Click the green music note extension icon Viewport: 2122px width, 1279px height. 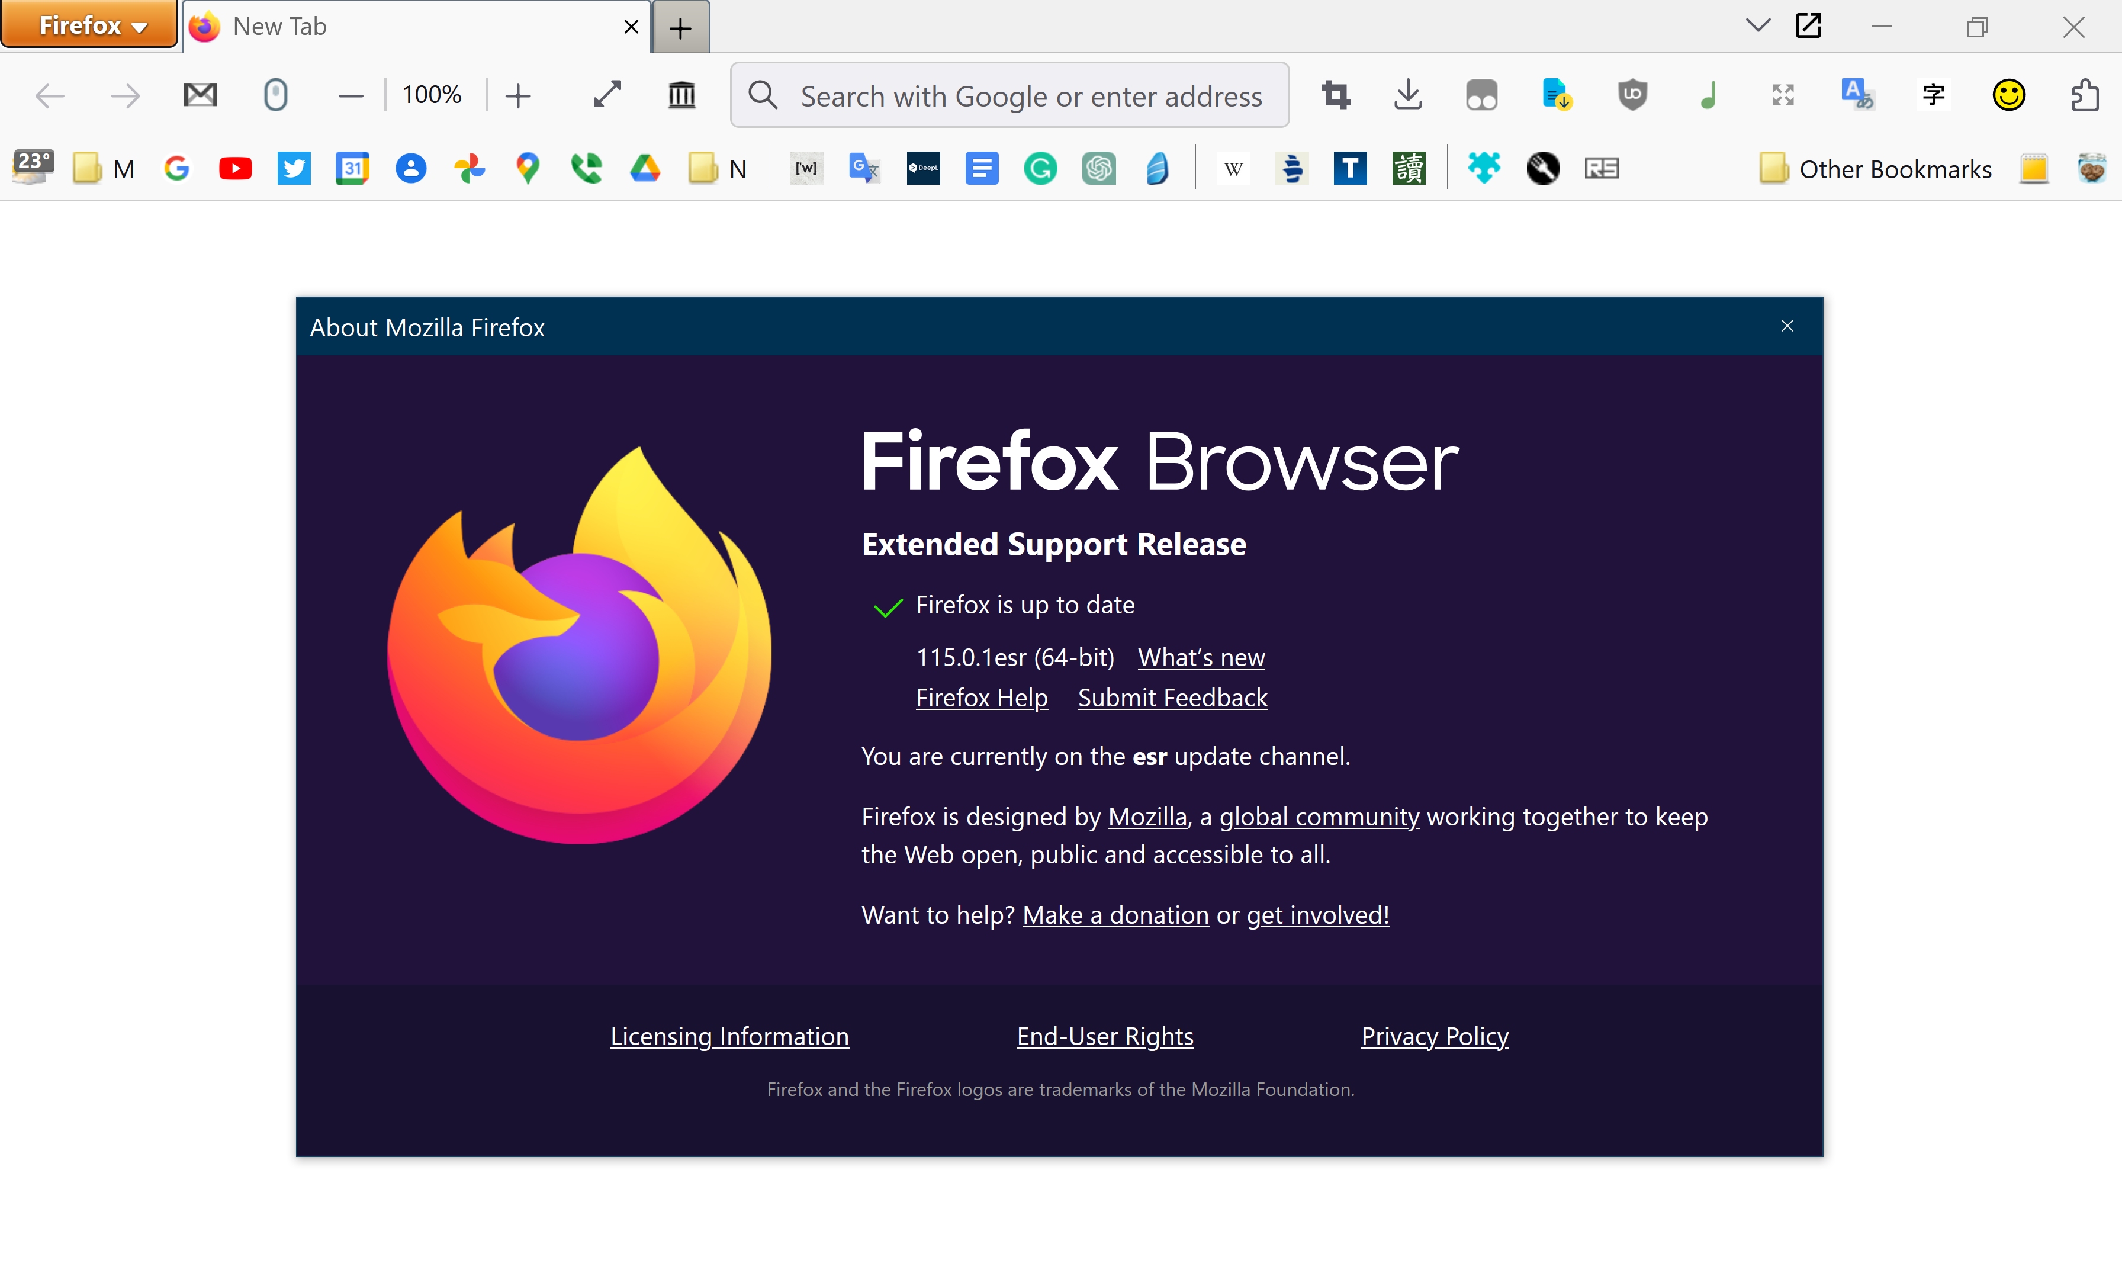[1709, 95]
